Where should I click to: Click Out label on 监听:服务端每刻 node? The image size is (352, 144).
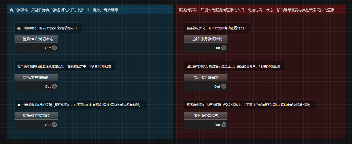217,86
